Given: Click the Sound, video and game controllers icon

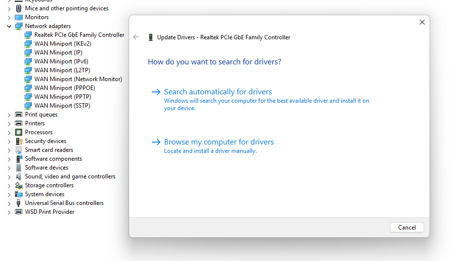Looking at the screenshot, I should (x=19, y=176).
